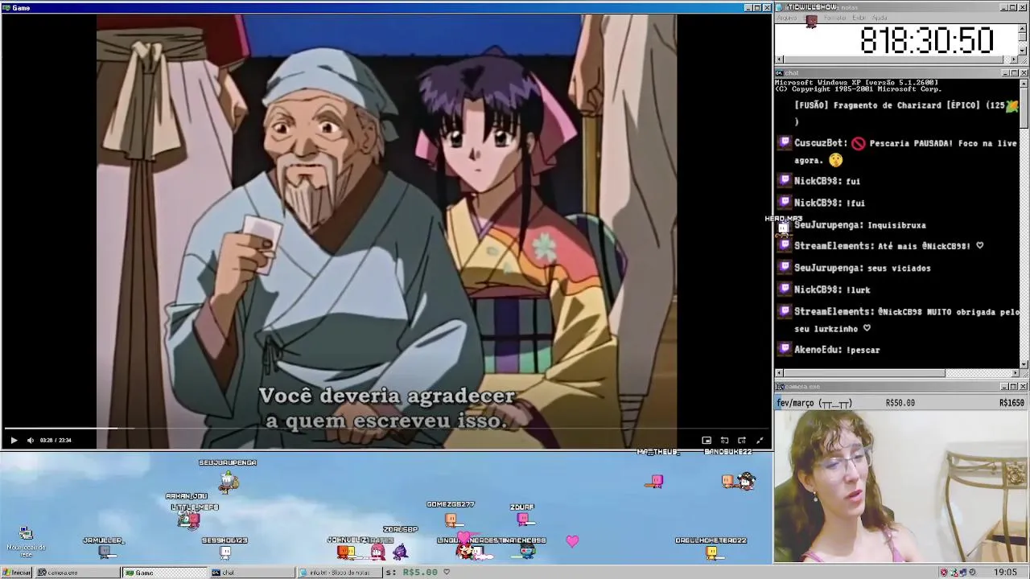Viewport: 1030px width, 579px height.
Task: Click the red shield tray icon
Action: [944, 573]
